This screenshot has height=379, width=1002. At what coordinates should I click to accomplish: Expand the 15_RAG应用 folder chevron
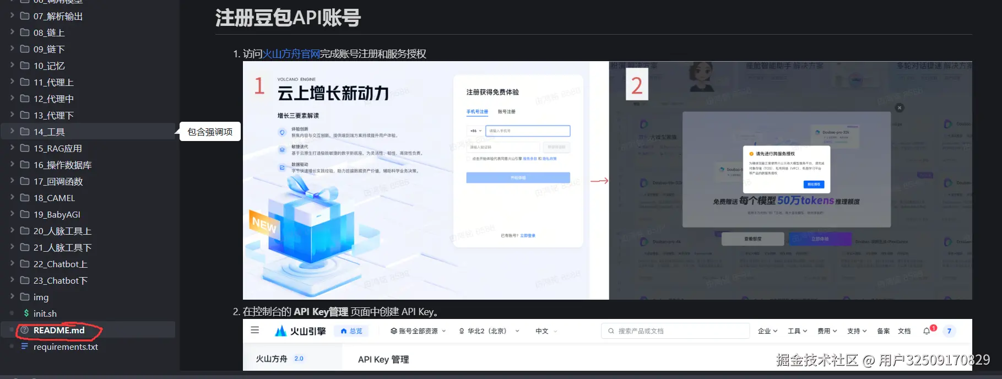pyautogui.click(x=12, y=148)
